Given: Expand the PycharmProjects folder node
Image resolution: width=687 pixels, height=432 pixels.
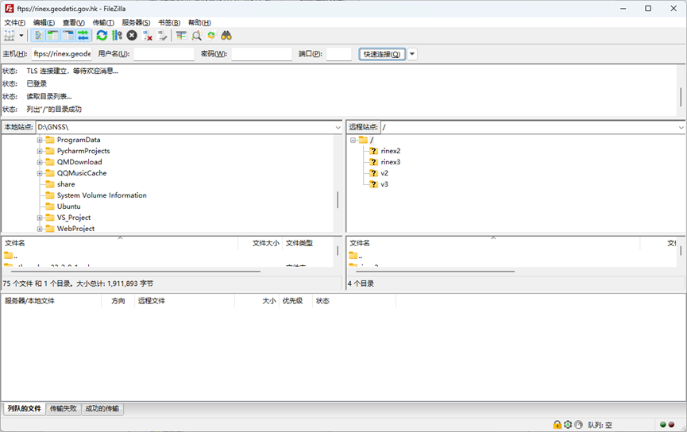Looking at the screenshot, I should (40, 151).
